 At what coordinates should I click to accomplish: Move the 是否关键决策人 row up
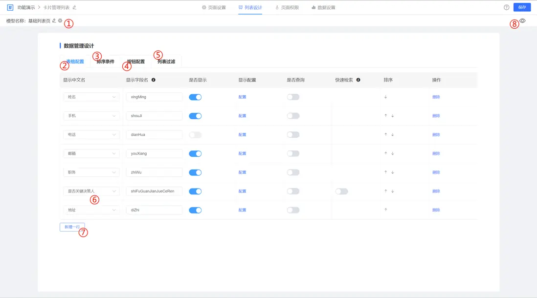pyautogui.click(x=385, y=191)
